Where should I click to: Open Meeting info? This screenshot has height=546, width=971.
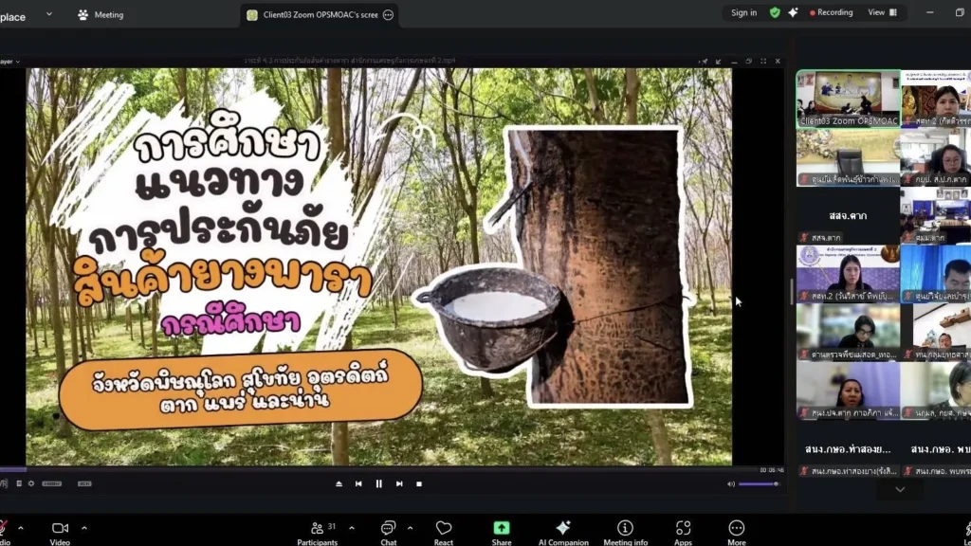pyautogui.click(x=625, y=531)
